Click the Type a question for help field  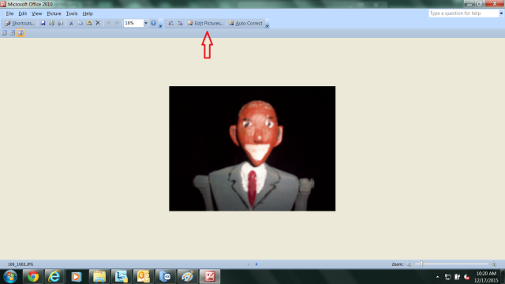click(x=464, y=13)
